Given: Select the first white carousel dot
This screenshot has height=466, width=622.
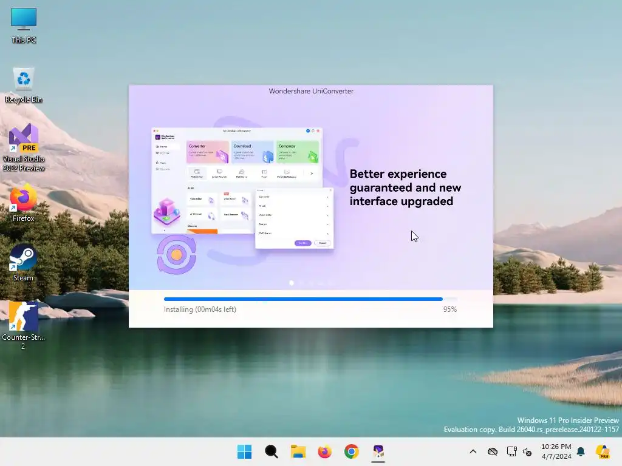Looking at the screenshot, I should point(292,283).
